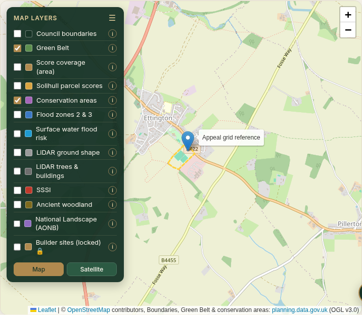Click the purple Conservation areas swatch
362x315 pixels.
pyautogui.click(x=29, y=100)
